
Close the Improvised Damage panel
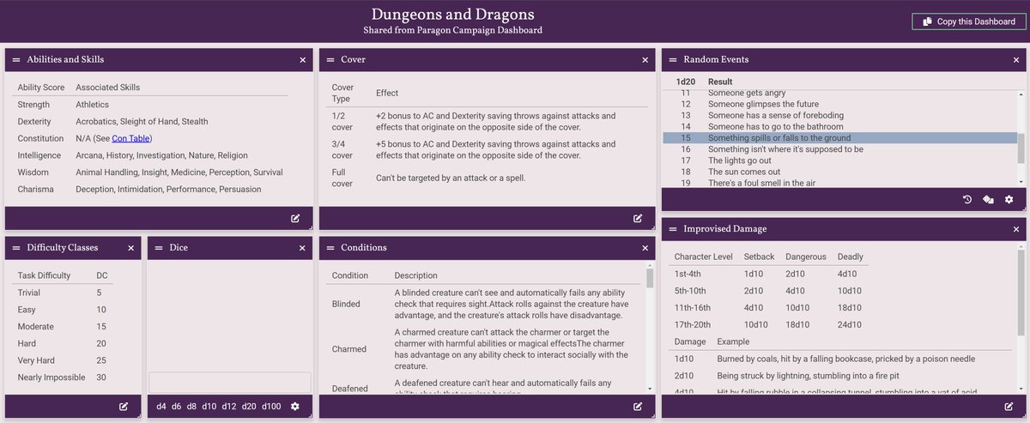pyautogui.click(x=1016, y=229)
